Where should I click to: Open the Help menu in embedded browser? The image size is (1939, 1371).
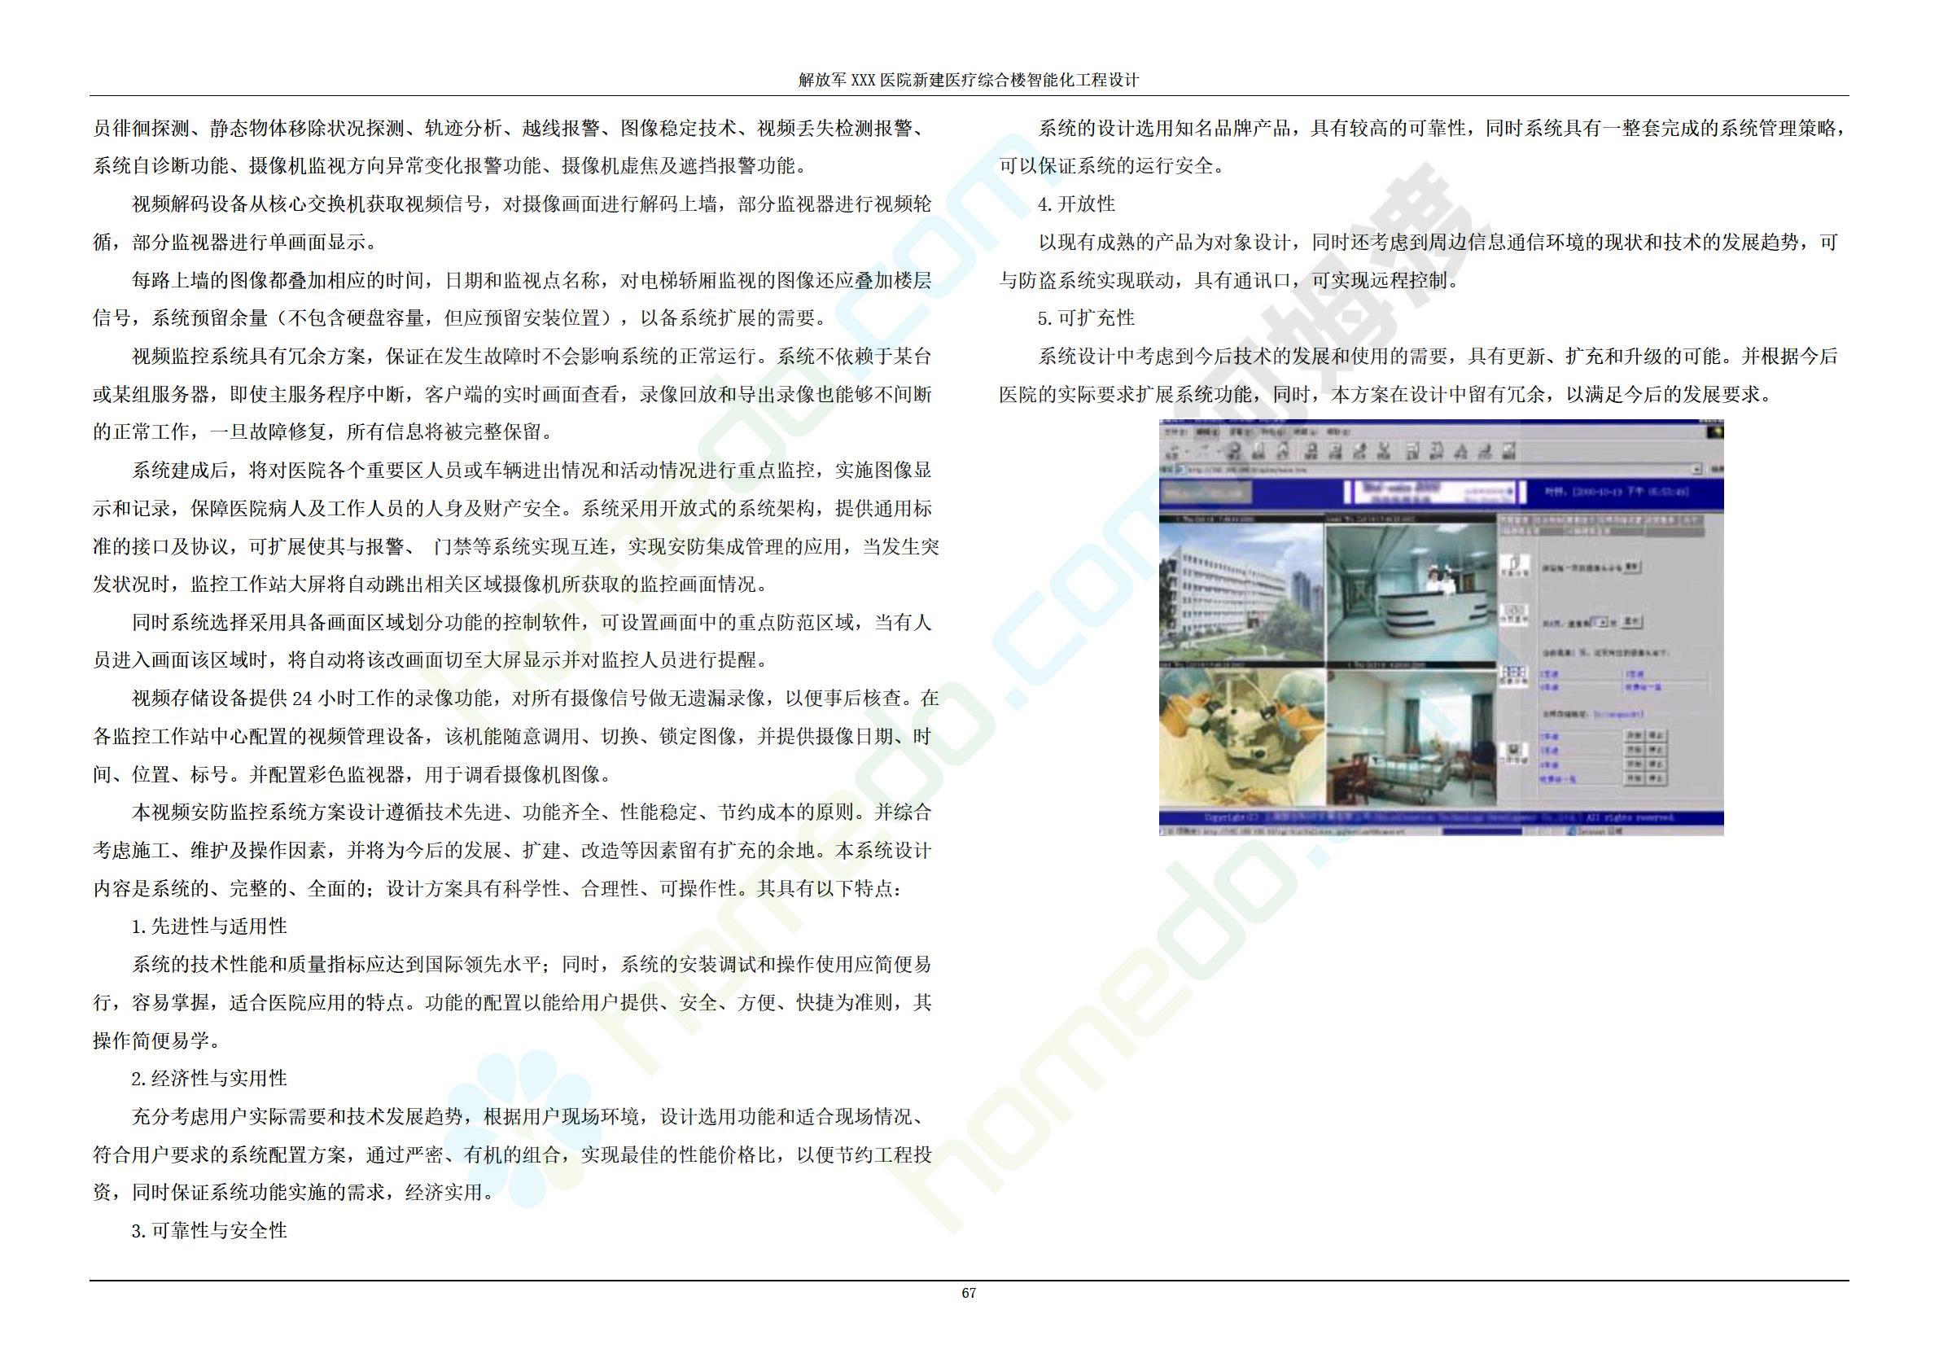tap(1339, 432)
